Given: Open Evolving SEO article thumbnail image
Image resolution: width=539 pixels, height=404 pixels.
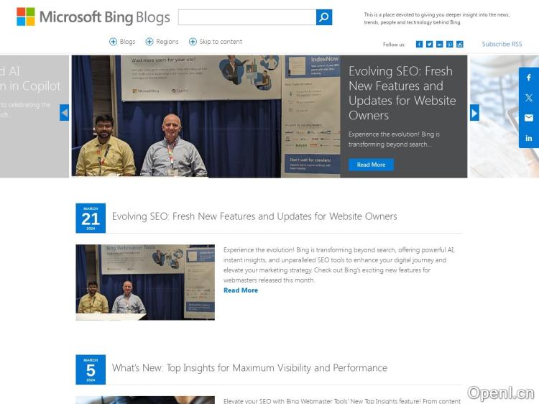Looking at the screenshot, I should coord(145,283).
